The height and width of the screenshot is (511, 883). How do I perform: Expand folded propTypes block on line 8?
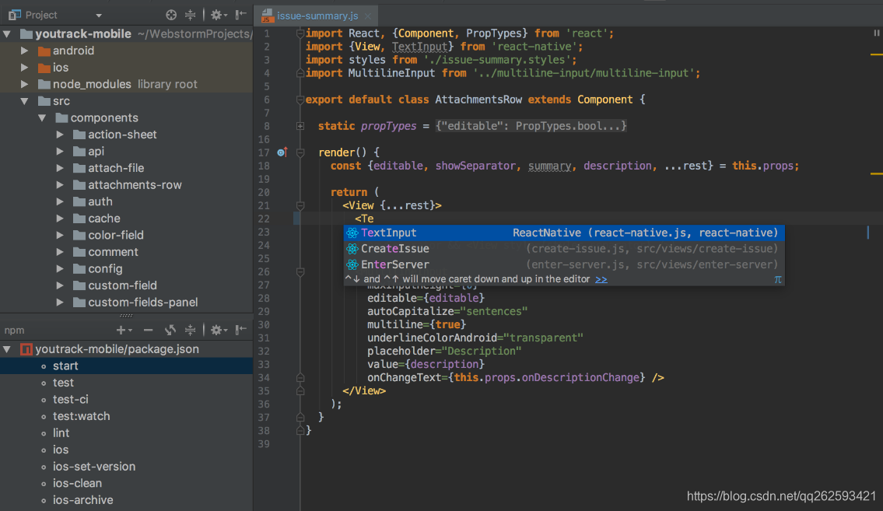[300, 126]
